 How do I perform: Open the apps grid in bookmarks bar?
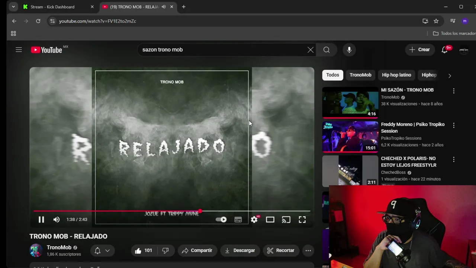click(x=13, y=33)
